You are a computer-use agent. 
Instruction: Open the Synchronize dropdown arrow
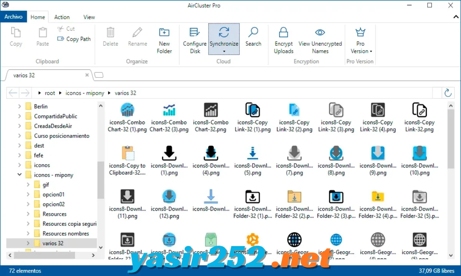click(x=224, y=51)
